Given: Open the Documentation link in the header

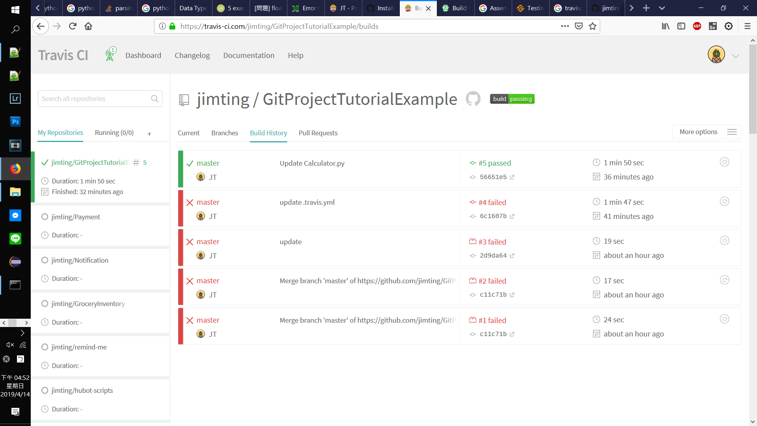Looking at the screenshot, I should (248, 55).
